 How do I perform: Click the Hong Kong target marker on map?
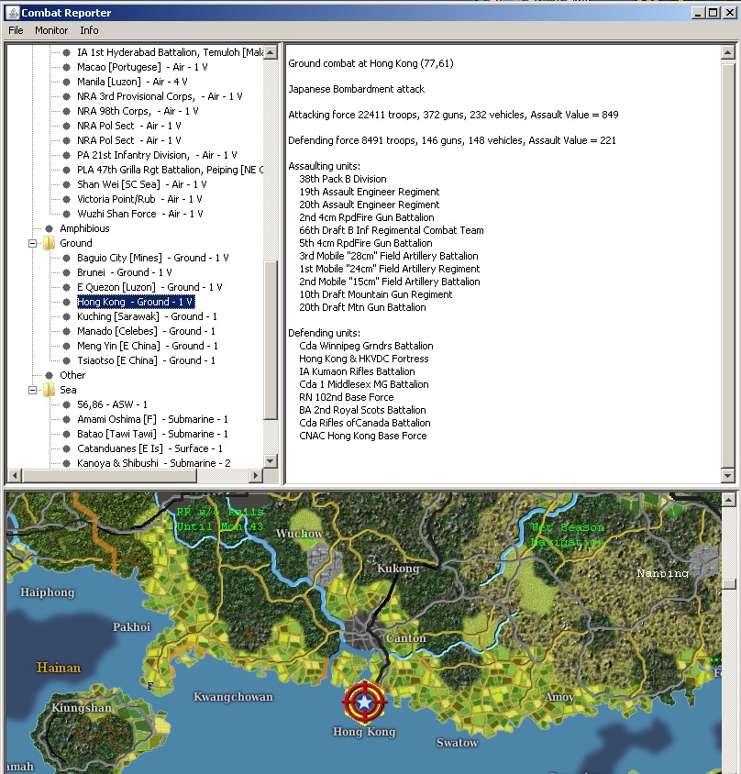[364, 702]
